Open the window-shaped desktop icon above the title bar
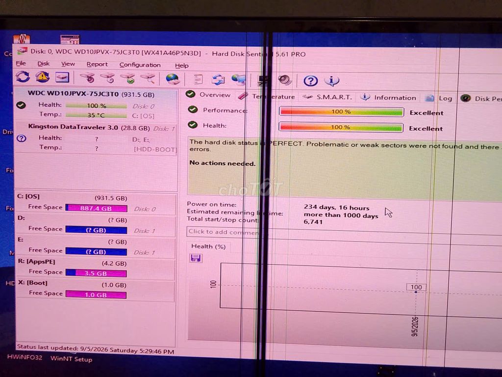 [70, 39]
